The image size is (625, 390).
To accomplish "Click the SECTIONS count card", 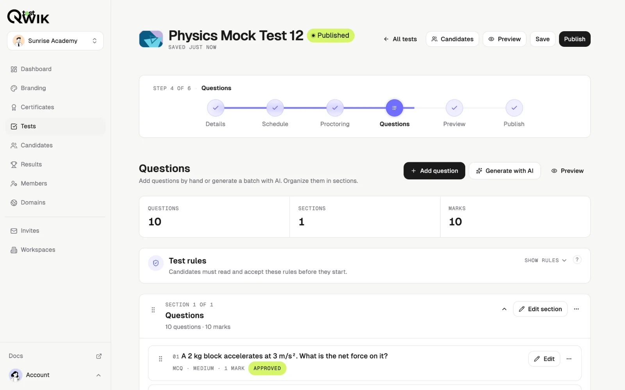I will [x=365, y=217].
